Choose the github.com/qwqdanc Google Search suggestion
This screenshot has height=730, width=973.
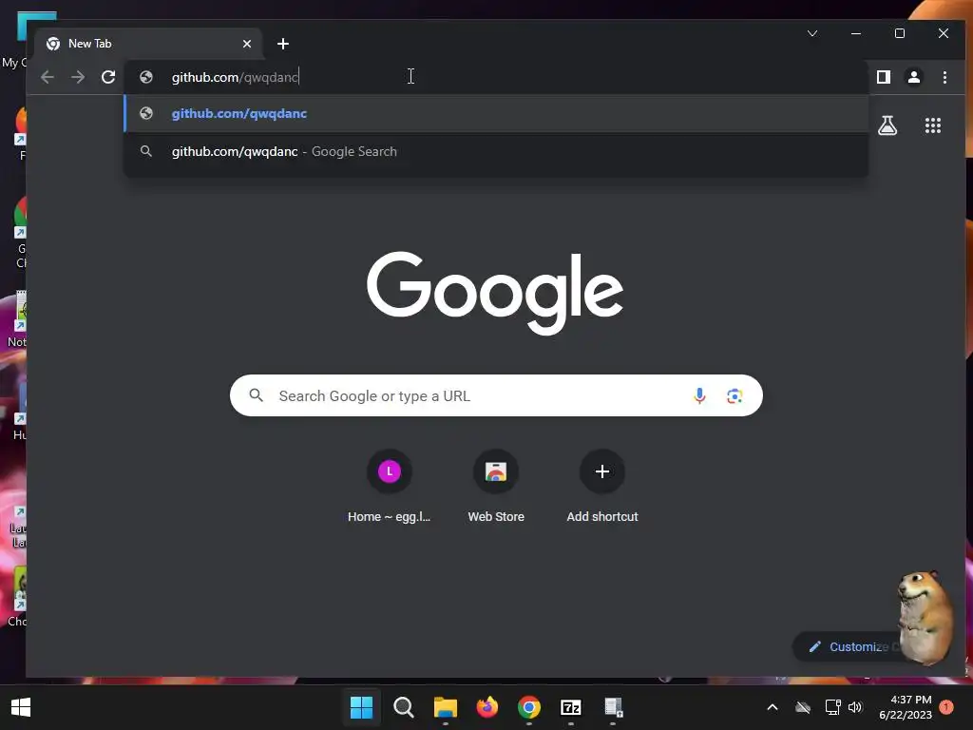coord(496,151)
